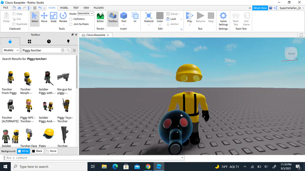
Task: Click the Resume button
Action: [200, 18]
